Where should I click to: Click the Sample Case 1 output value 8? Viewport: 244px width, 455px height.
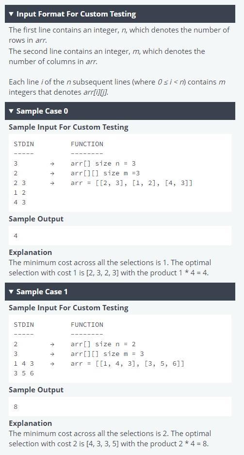(16, 407)
